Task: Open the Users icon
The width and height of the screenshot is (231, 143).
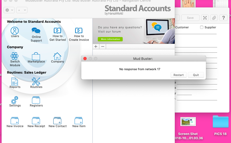Action: pyautogui.click(x=15, y=31)
